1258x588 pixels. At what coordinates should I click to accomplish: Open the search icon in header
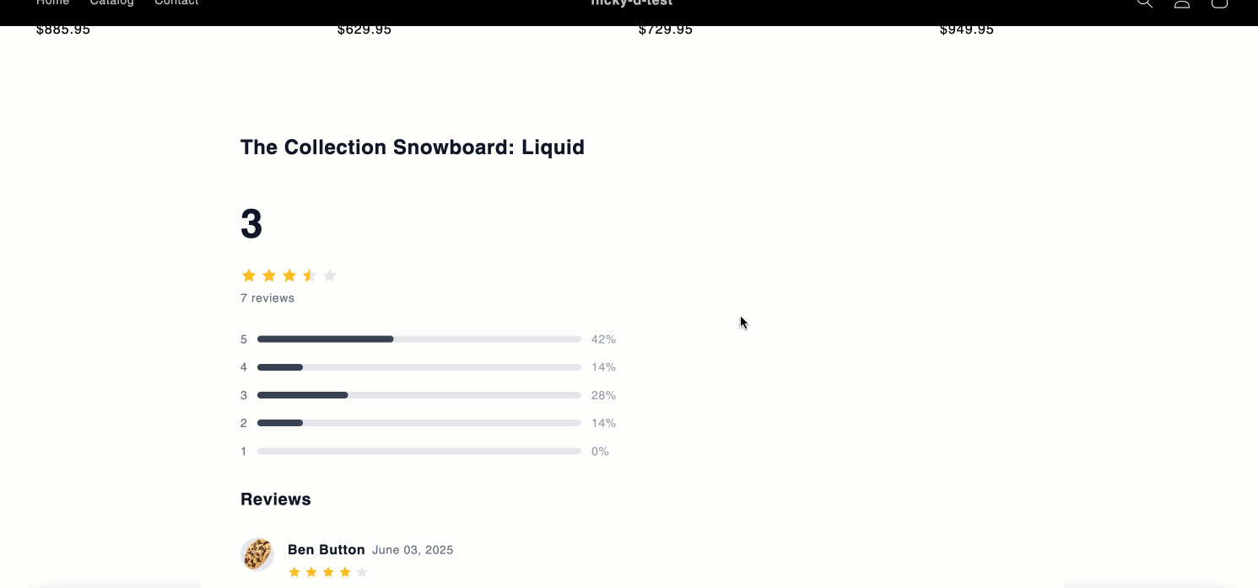point(1144,3)
